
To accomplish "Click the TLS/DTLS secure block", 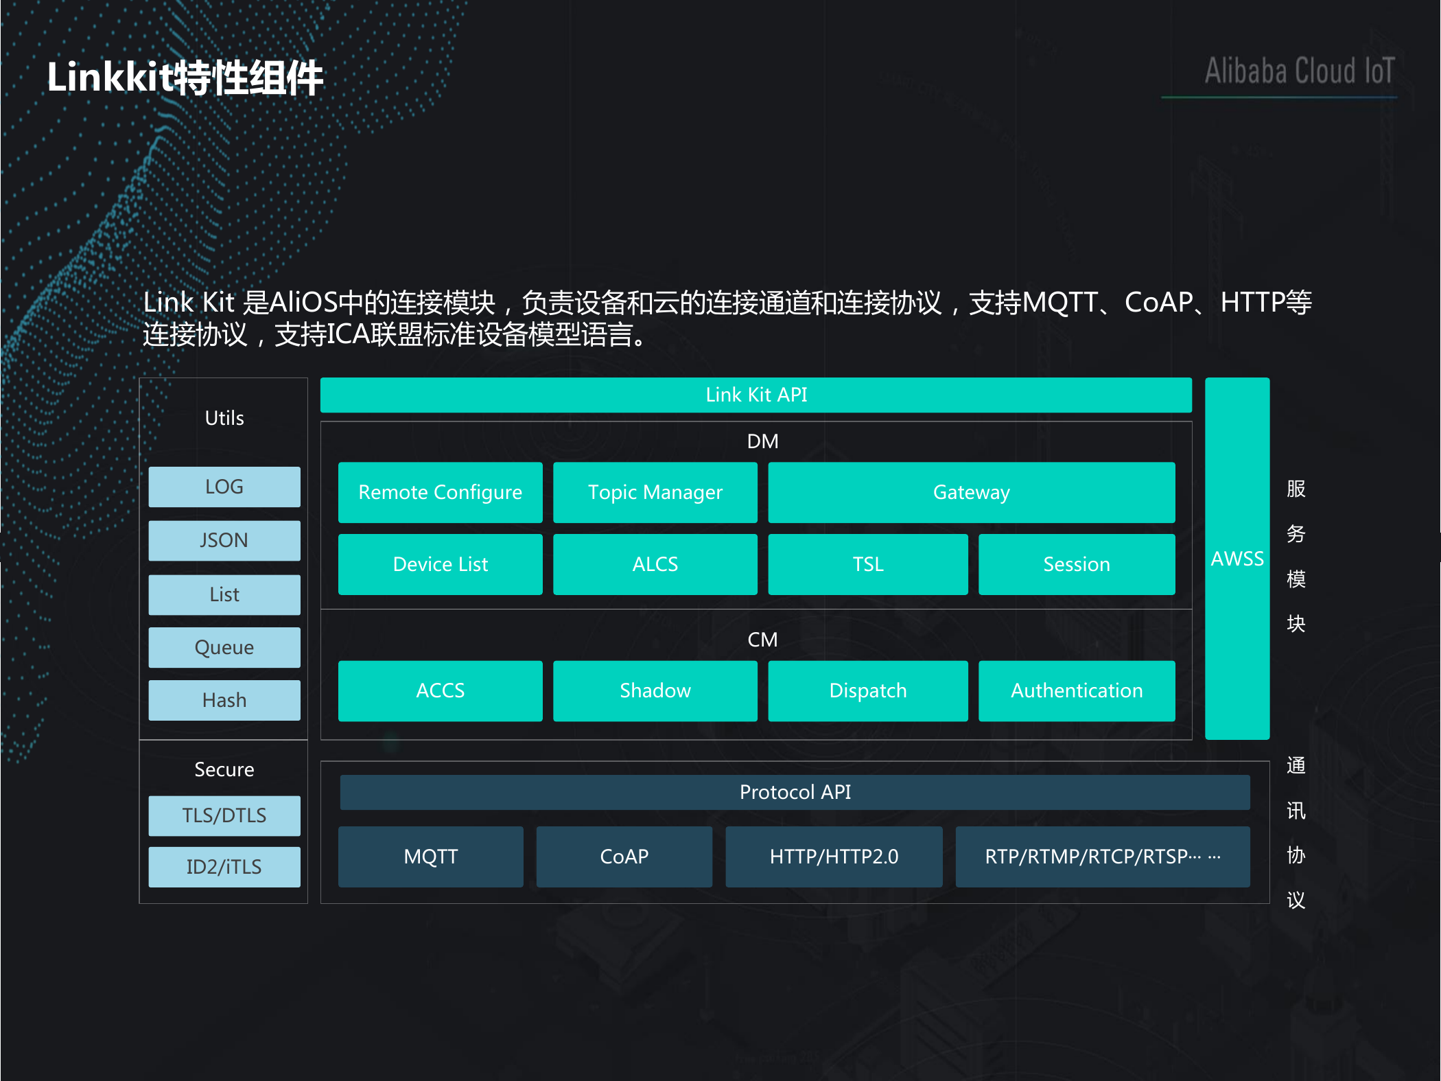I will pos(224,815).
